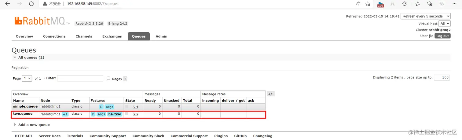
Task: Open the Plugins footer link
Action: point(221,136)
